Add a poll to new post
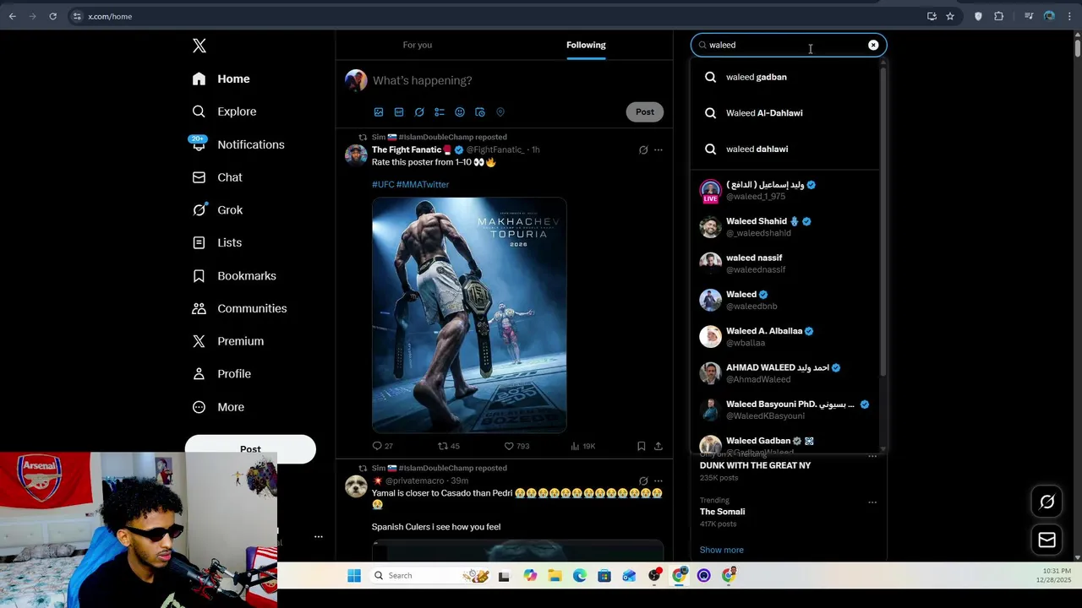Viewport: 1082px width, 608px height. pos(440,111)
